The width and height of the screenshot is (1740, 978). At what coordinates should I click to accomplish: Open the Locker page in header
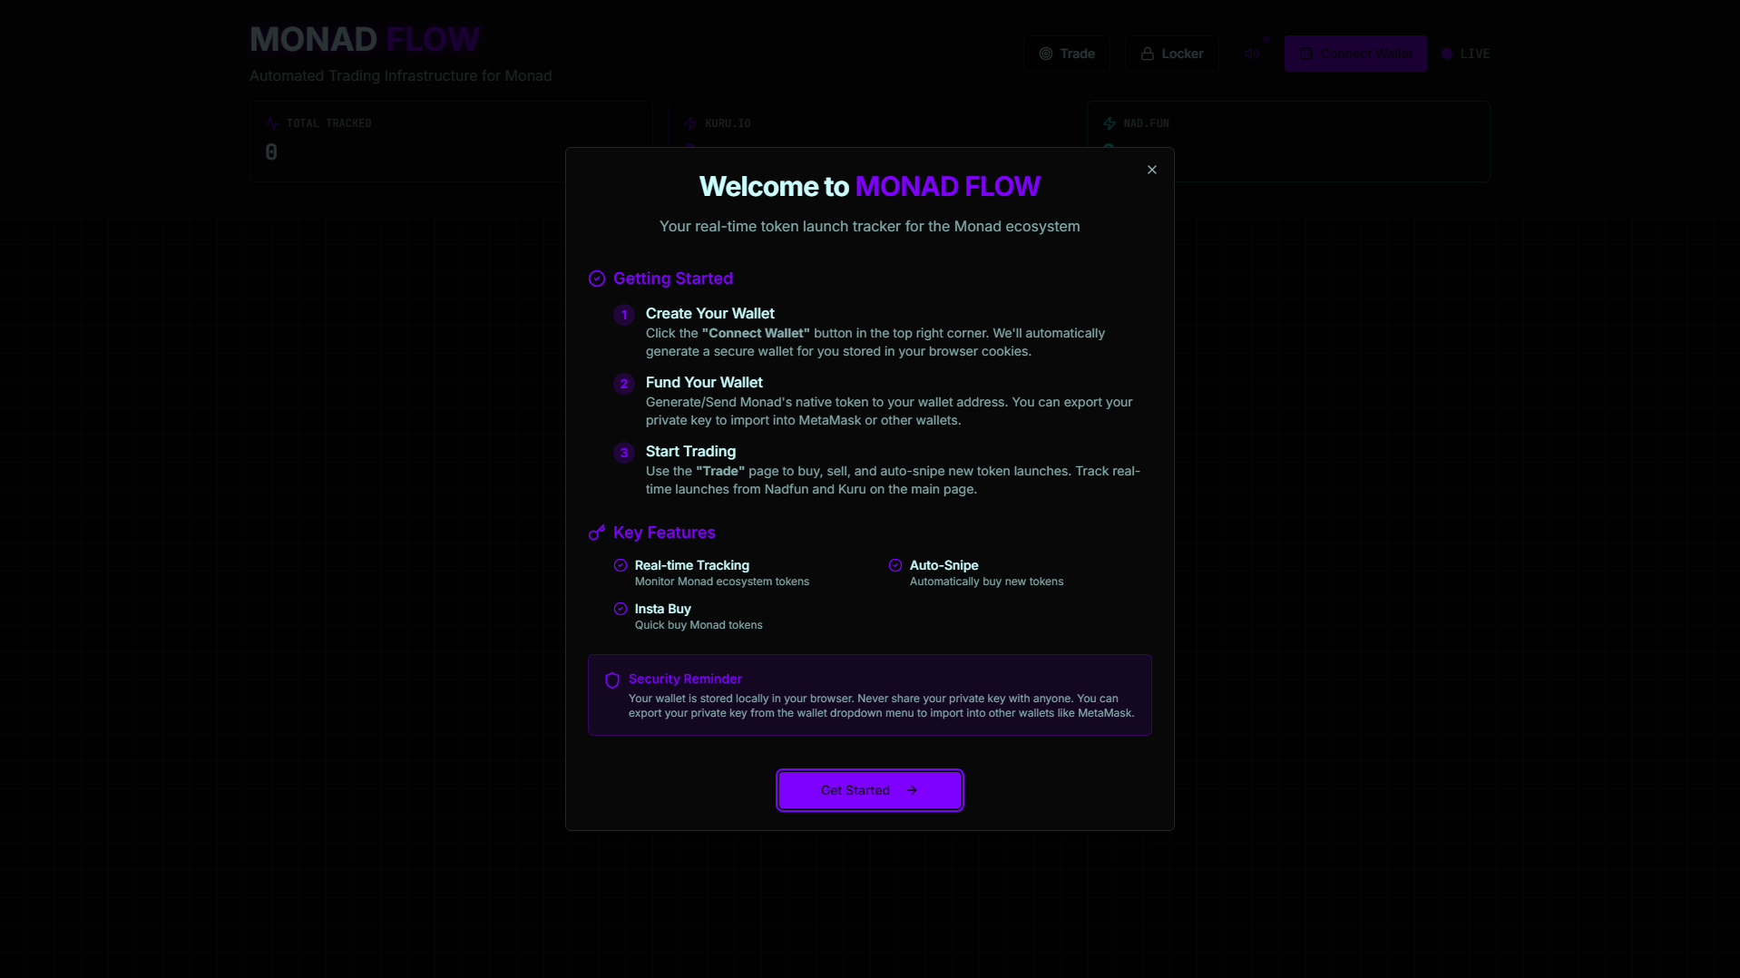1172,54
